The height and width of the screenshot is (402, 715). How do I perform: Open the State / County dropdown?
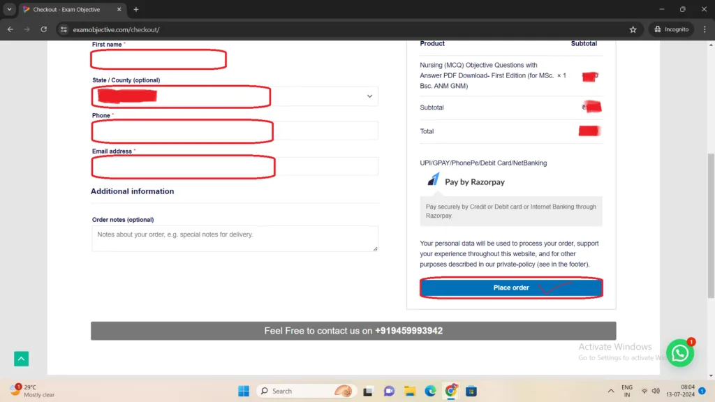pos(235,96)
